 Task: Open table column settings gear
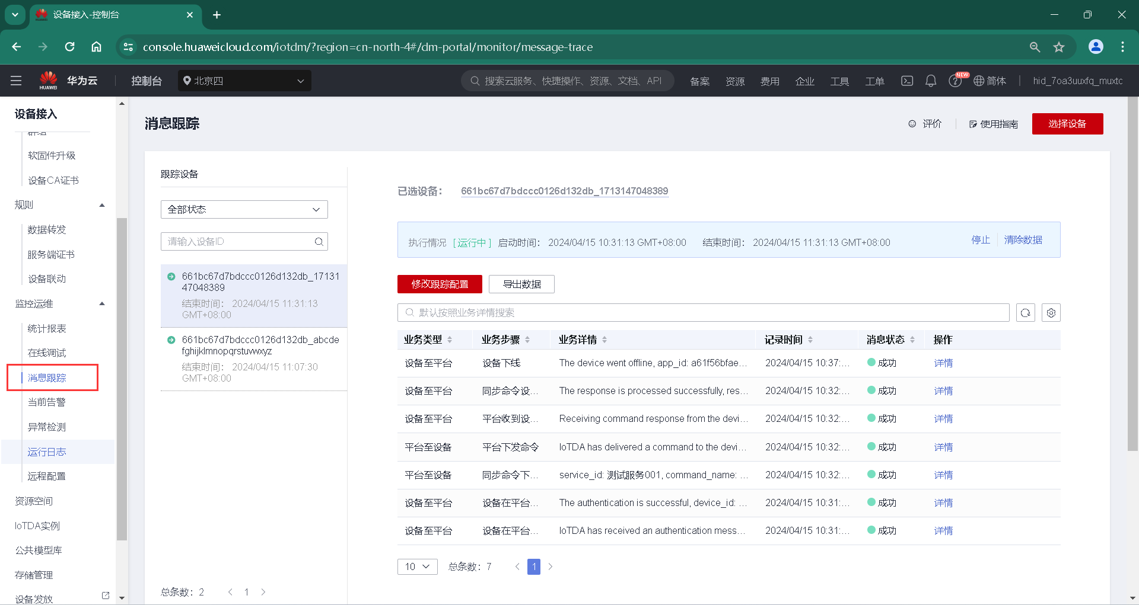click(x=1051, y=313)
